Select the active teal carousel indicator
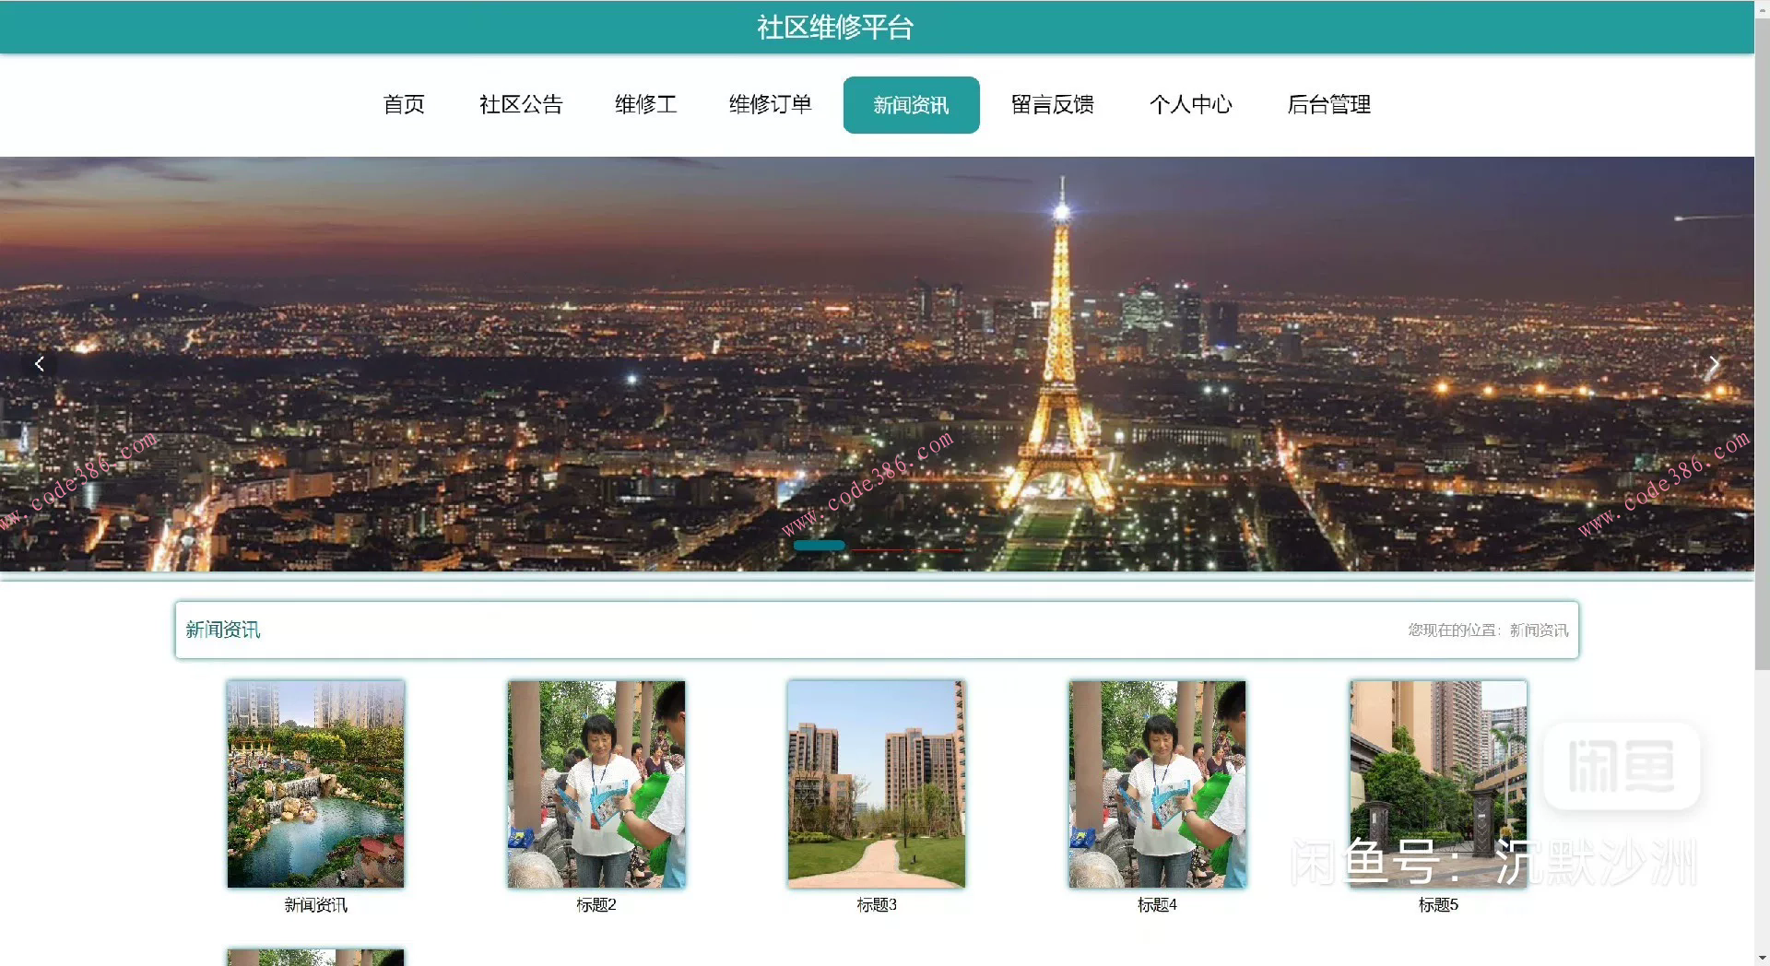The image size is (1770, 966). pos(819,546)
